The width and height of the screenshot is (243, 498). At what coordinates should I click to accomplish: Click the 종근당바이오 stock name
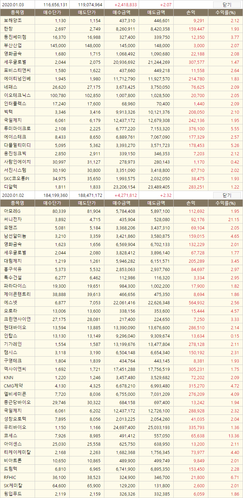pyautogui.click(x=17, y=402)
